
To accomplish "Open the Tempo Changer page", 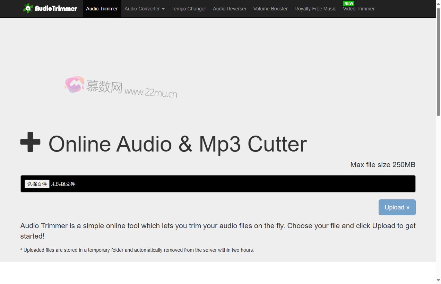I will (x=189, y=9).
